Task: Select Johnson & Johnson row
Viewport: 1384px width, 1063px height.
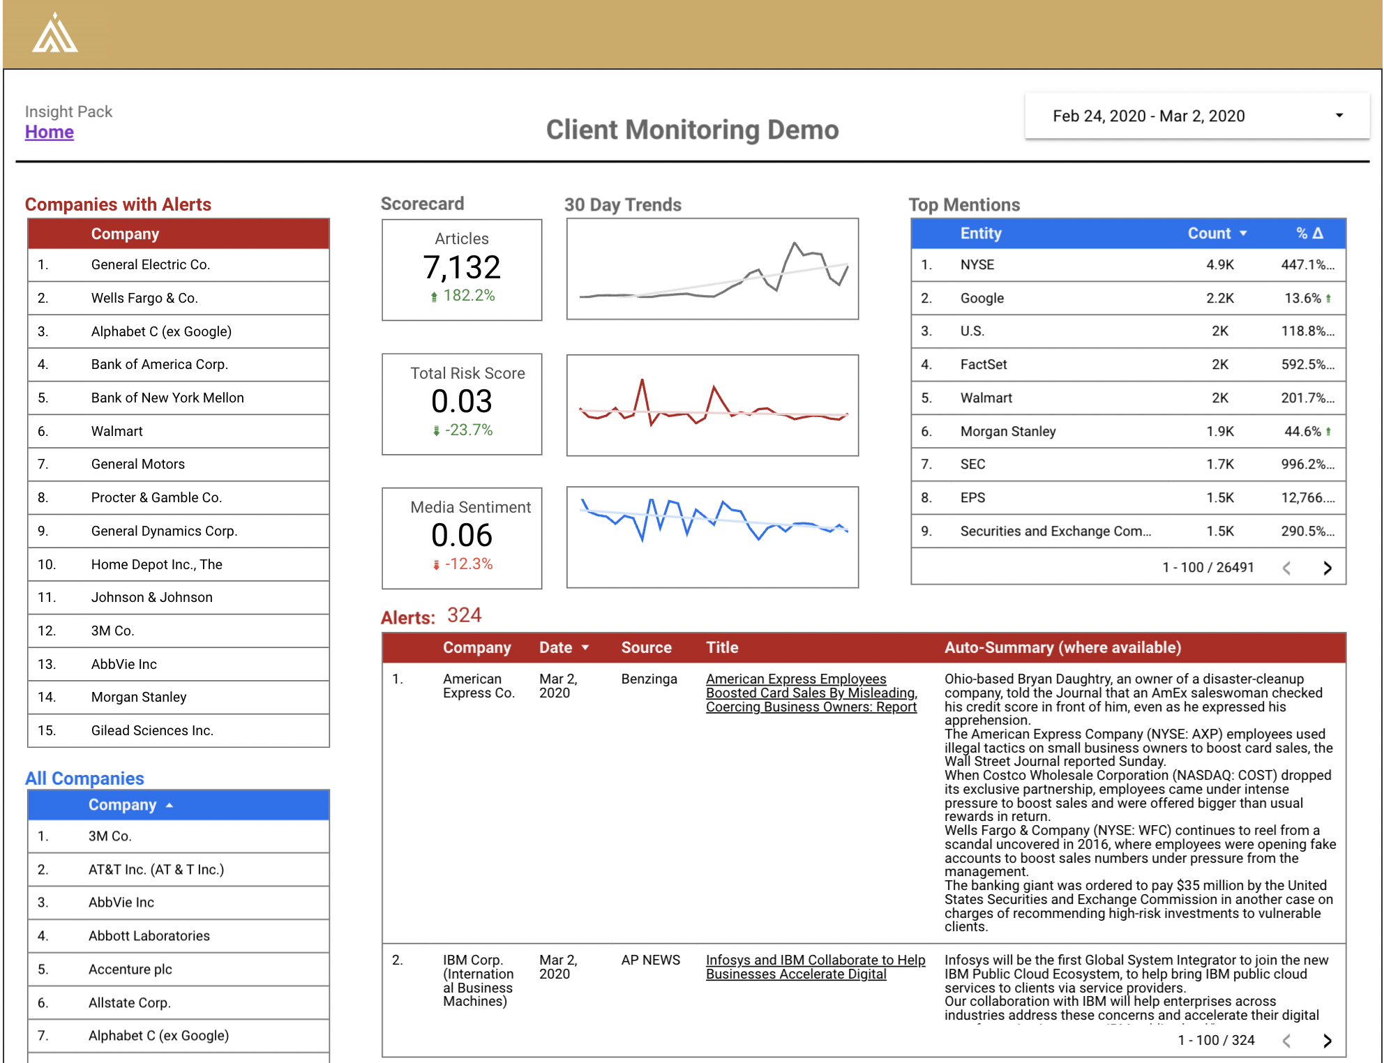Action: [x=179, y=597]
